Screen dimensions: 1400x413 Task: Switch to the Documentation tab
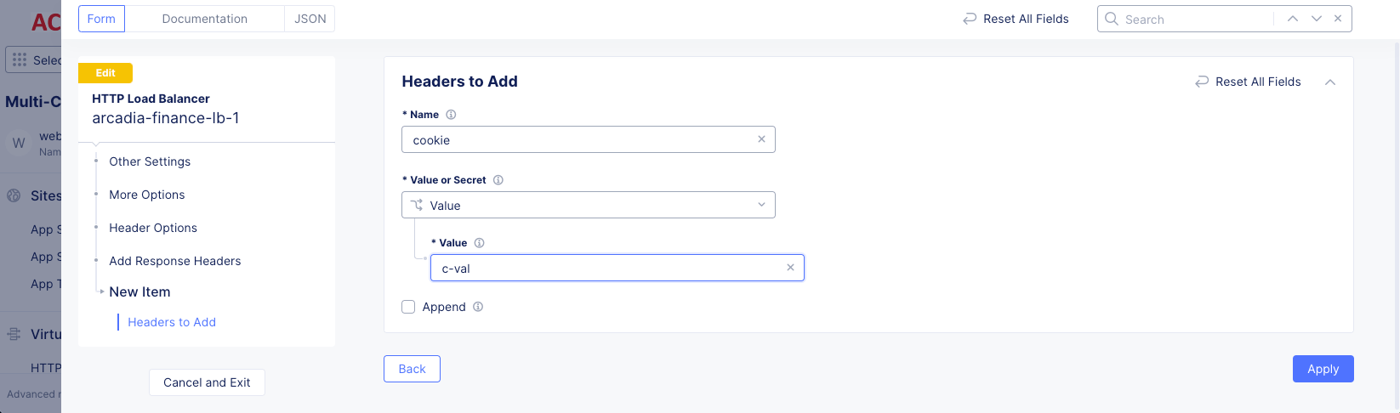204,19
